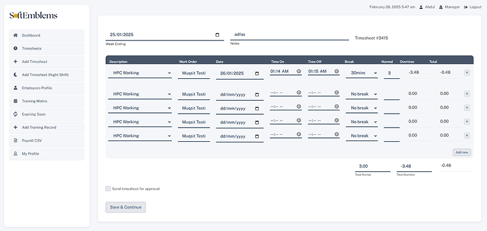Click the Logout icon in header
487x231 pixels.
(x=466, y=7)
